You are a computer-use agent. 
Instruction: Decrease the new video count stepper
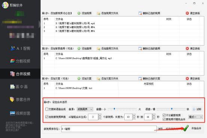coord(100,118)
